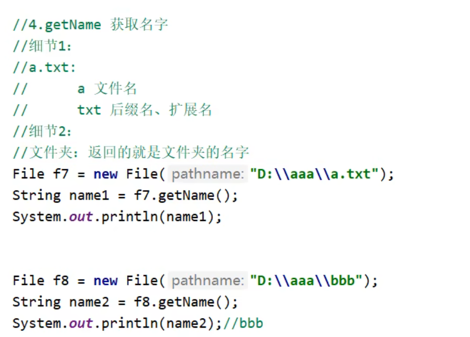Click the new keyword in the f8 line
Viewport: 470px width, 337px height.
coord(105,281)
